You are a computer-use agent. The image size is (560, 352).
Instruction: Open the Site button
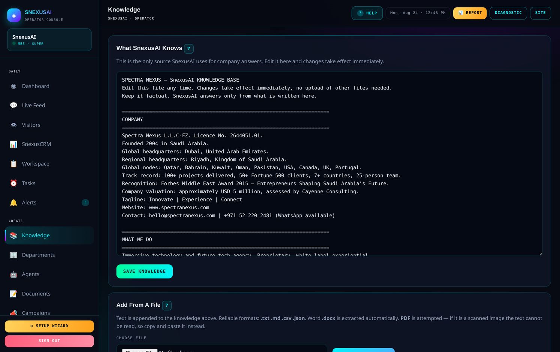pyautogui.click(x=541, y=13)
